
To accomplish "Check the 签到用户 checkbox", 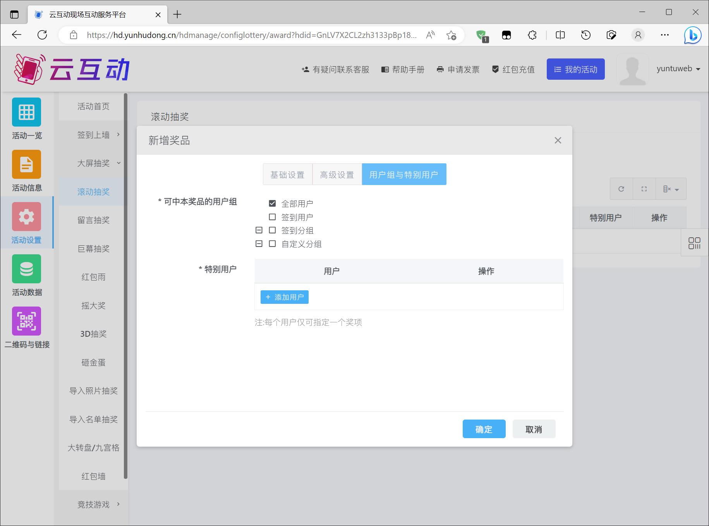I will [272, 217].
